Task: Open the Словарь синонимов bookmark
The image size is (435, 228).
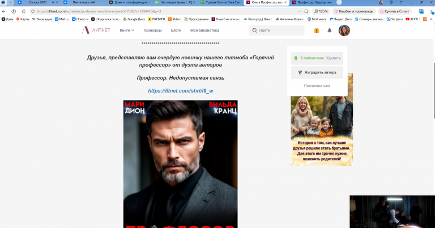Action: (x=369, y=19)
